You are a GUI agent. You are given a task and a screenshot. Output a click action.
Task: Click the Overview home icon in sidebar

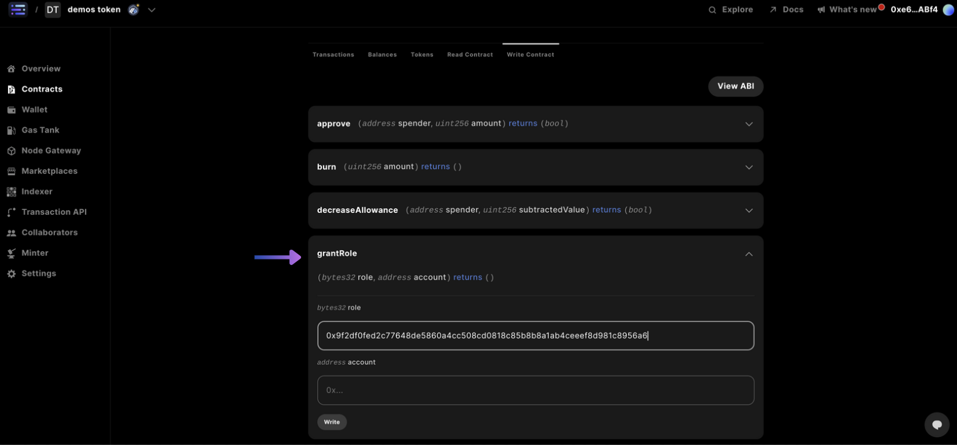[x=11, y=69]
